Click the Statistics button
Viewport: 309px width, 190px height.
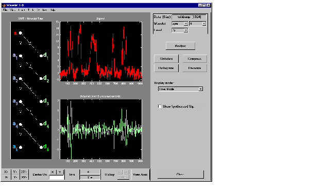pos(166,59)
